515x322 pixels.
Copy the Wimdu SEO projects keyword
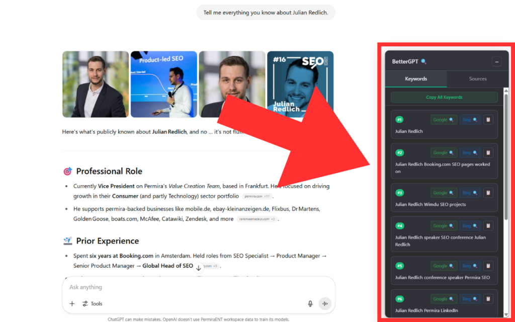tap(488, 193)
